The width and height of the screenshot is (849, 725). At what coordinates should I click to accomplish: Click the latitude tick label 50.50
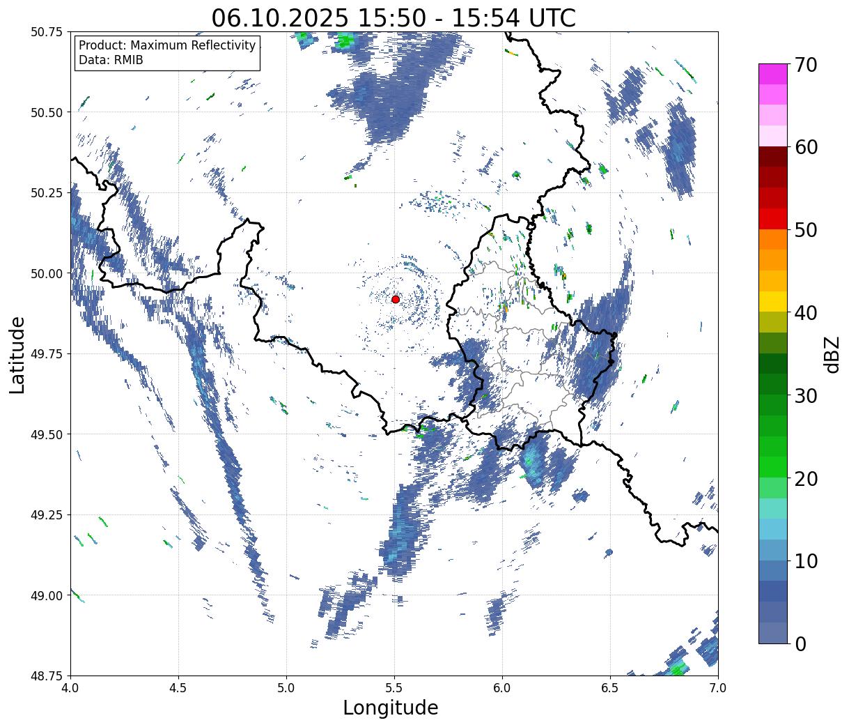[x=46, y=112]
